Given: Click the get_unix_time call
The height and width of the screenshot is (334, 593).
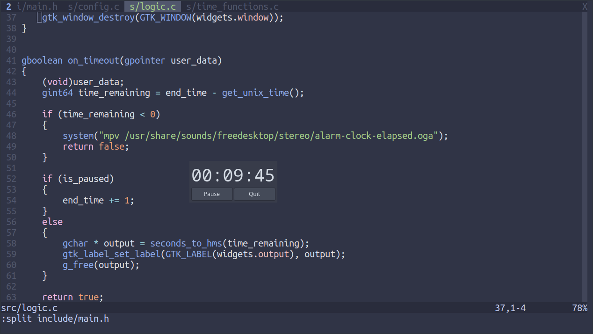Looking at the screenshot, I should point(255,93).
